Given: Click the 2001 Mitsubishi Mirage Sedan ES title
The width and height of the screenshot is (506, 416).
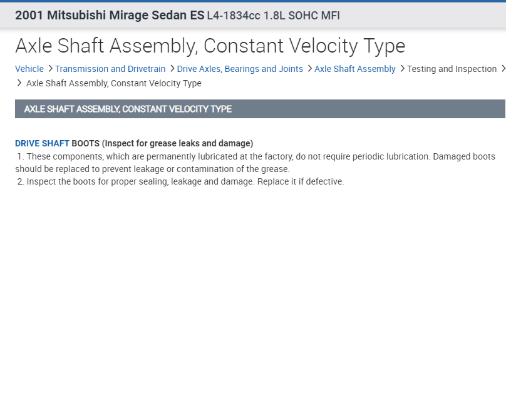Looking at the screenshot, I should [x=109, y=15].
